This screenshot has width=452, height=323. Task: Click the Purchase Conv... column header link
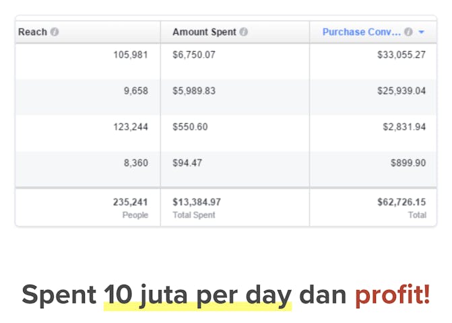pos(362,32)
